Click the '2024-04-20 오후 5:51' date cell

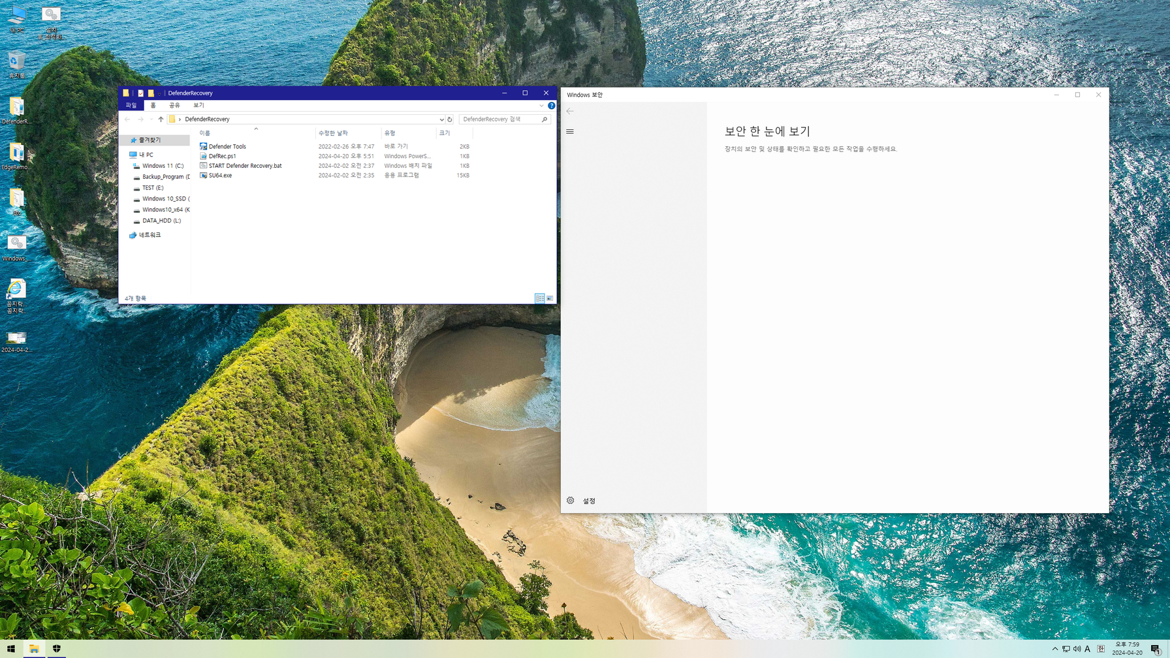click(x=346, y=156)
